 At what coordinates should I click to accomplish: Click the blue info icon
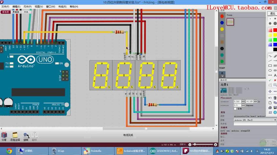click(x=275, y=112)
